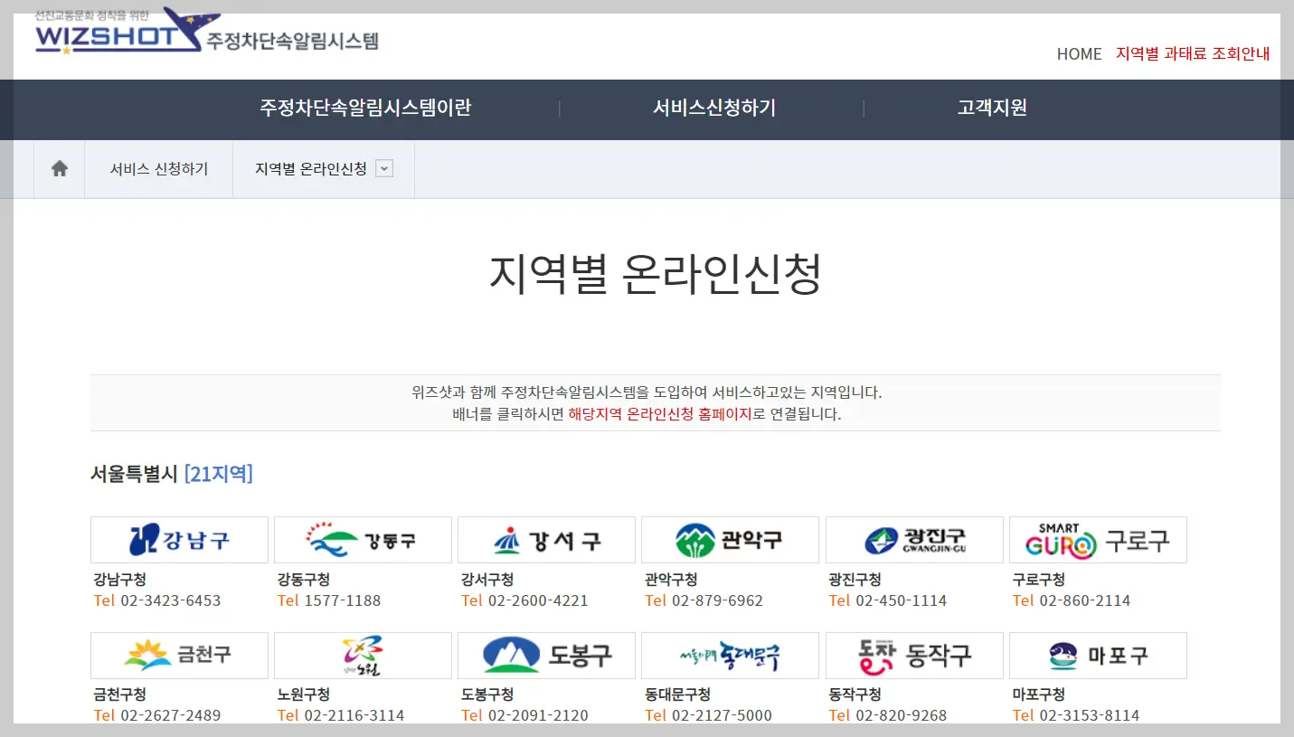1294x737 pixels.
Task: Click the Dobong-gu (도봉구) mountain banner
Action: [546, 656]
